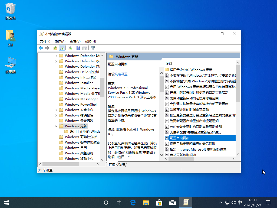
Task: Open Cortana search circle on taskbar
Action: point(106,203)
